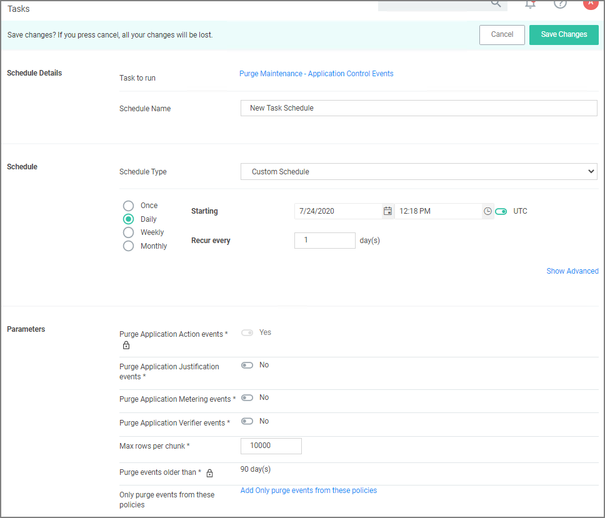Enable Purge Application Justification events toggle

(247, 365)
